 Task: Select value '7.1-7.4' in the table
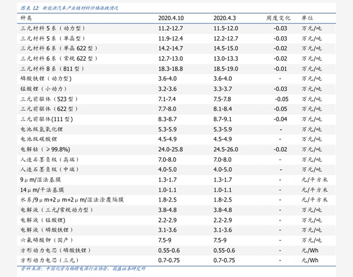coord(167,99)
